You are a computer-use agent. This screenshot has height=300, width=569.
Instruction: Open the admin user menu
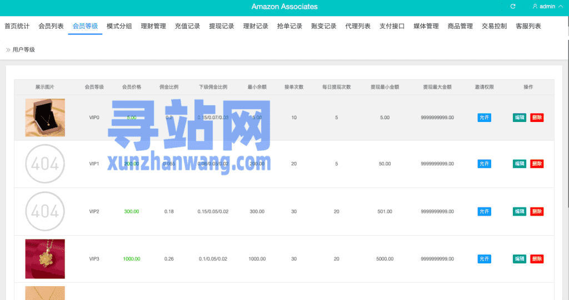pos(547,7)
